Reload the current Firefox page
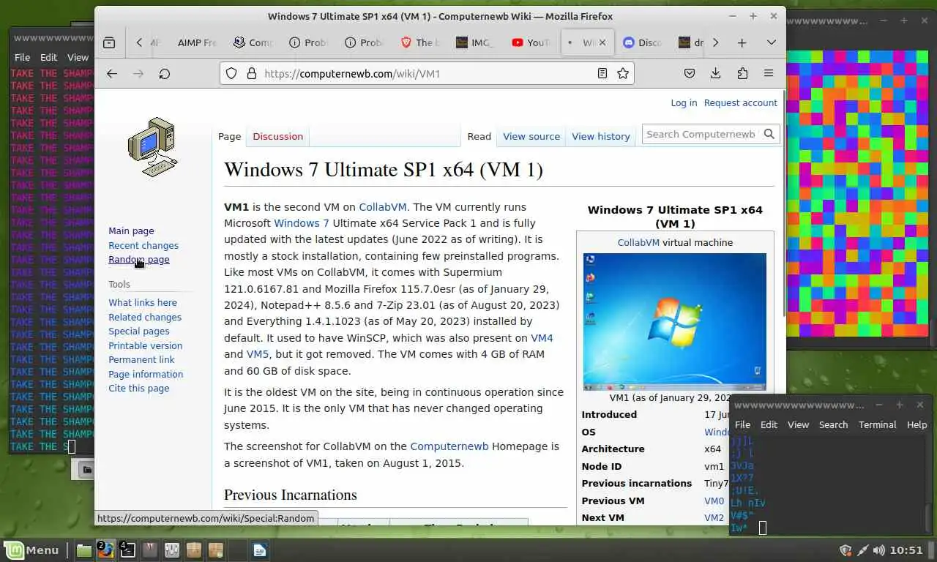The height and width of the screenshot is (562, 937). click(x=165, y=73)
